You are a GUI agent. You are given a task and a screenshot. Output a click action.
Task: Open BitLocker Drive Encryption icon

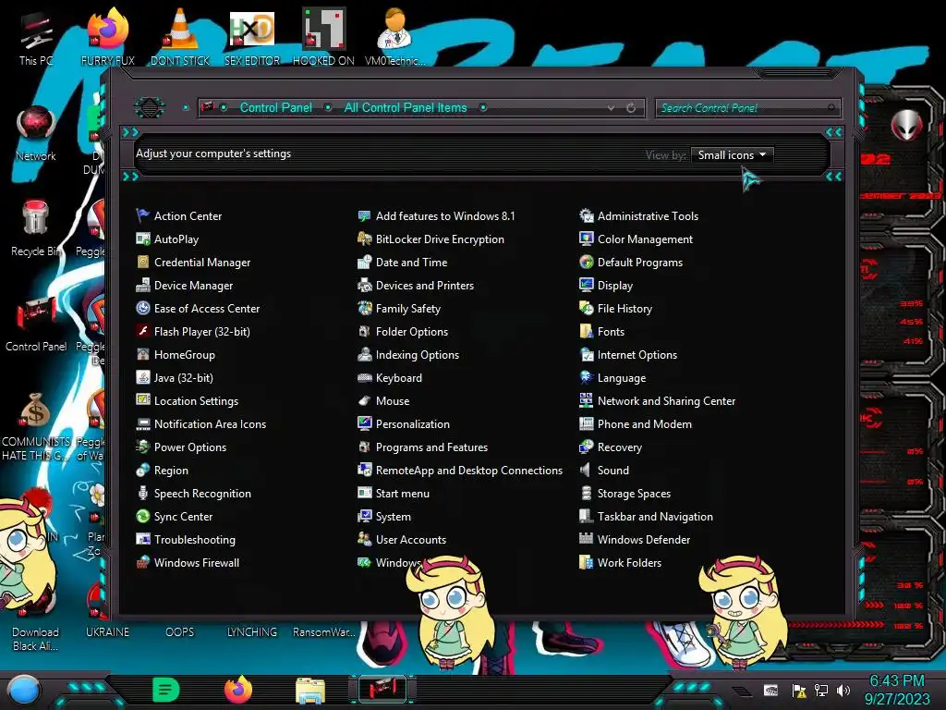pyautogui.click(x=364, y=239)
